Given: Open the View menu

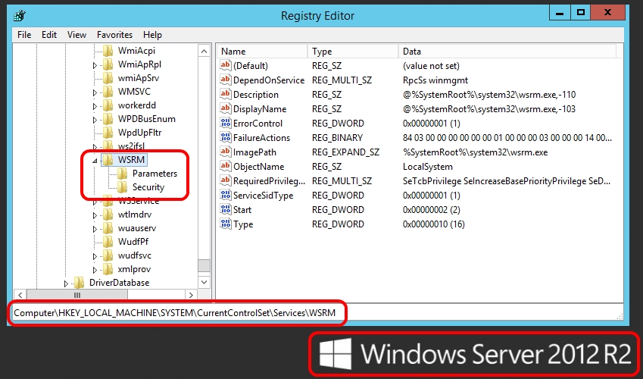Looking at the screenshot, I should point(76,35).
